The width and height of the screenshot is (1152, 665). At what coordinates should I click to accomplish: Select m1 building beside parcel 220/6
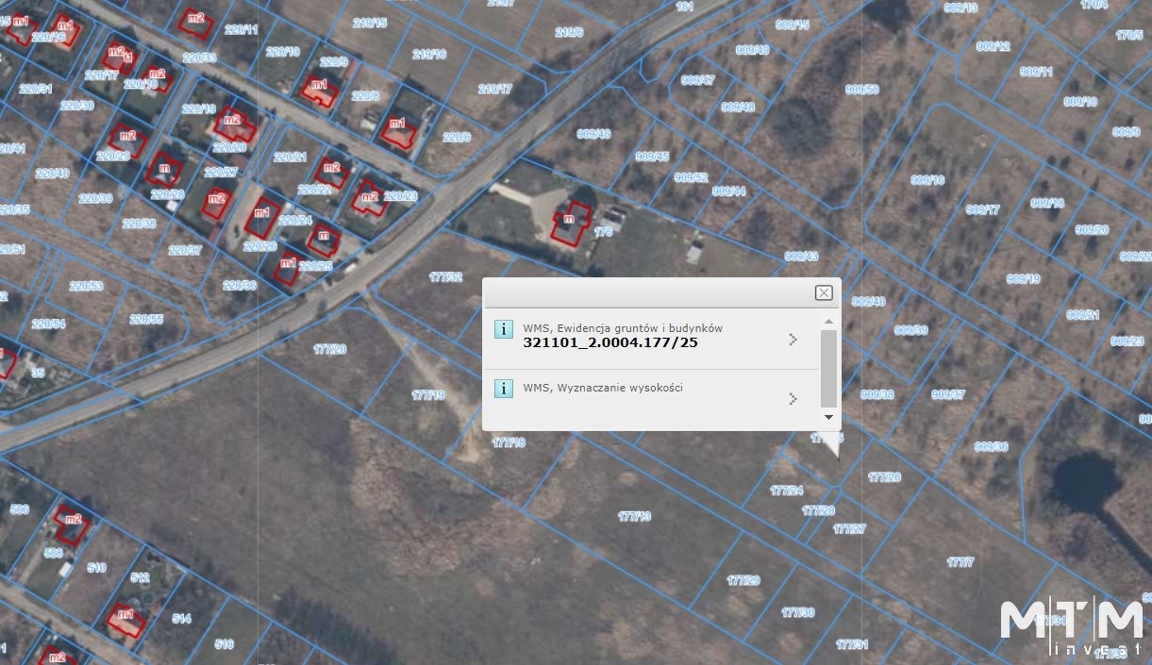point(399,131)
